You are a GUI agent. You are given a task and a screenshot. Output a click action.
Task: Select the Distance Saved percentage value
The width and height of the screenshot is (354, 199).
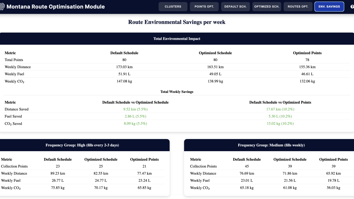pos(135,109)
